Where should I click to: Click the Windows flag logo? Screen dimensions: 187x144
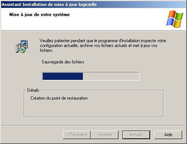(x=174, y=19)
